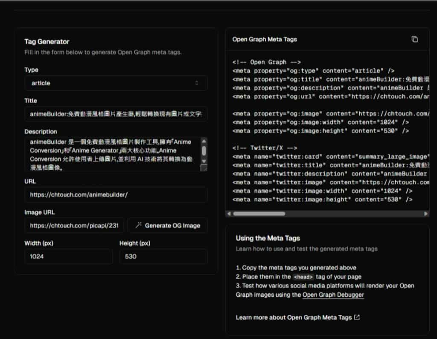
Task: Click the Generate OG Image button
Action: coord(167,226)
